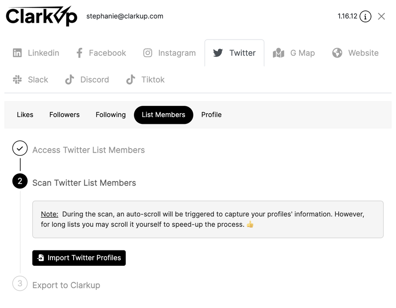Go to the Profile tab

click(211, 115)
